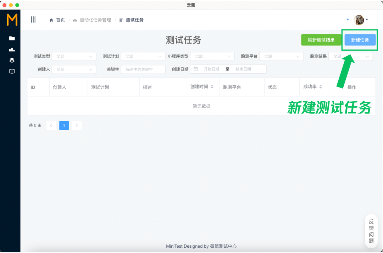Click 测试任务 breadcrumb item
This screenshot has width=383, height=253.
coord(132,20)
